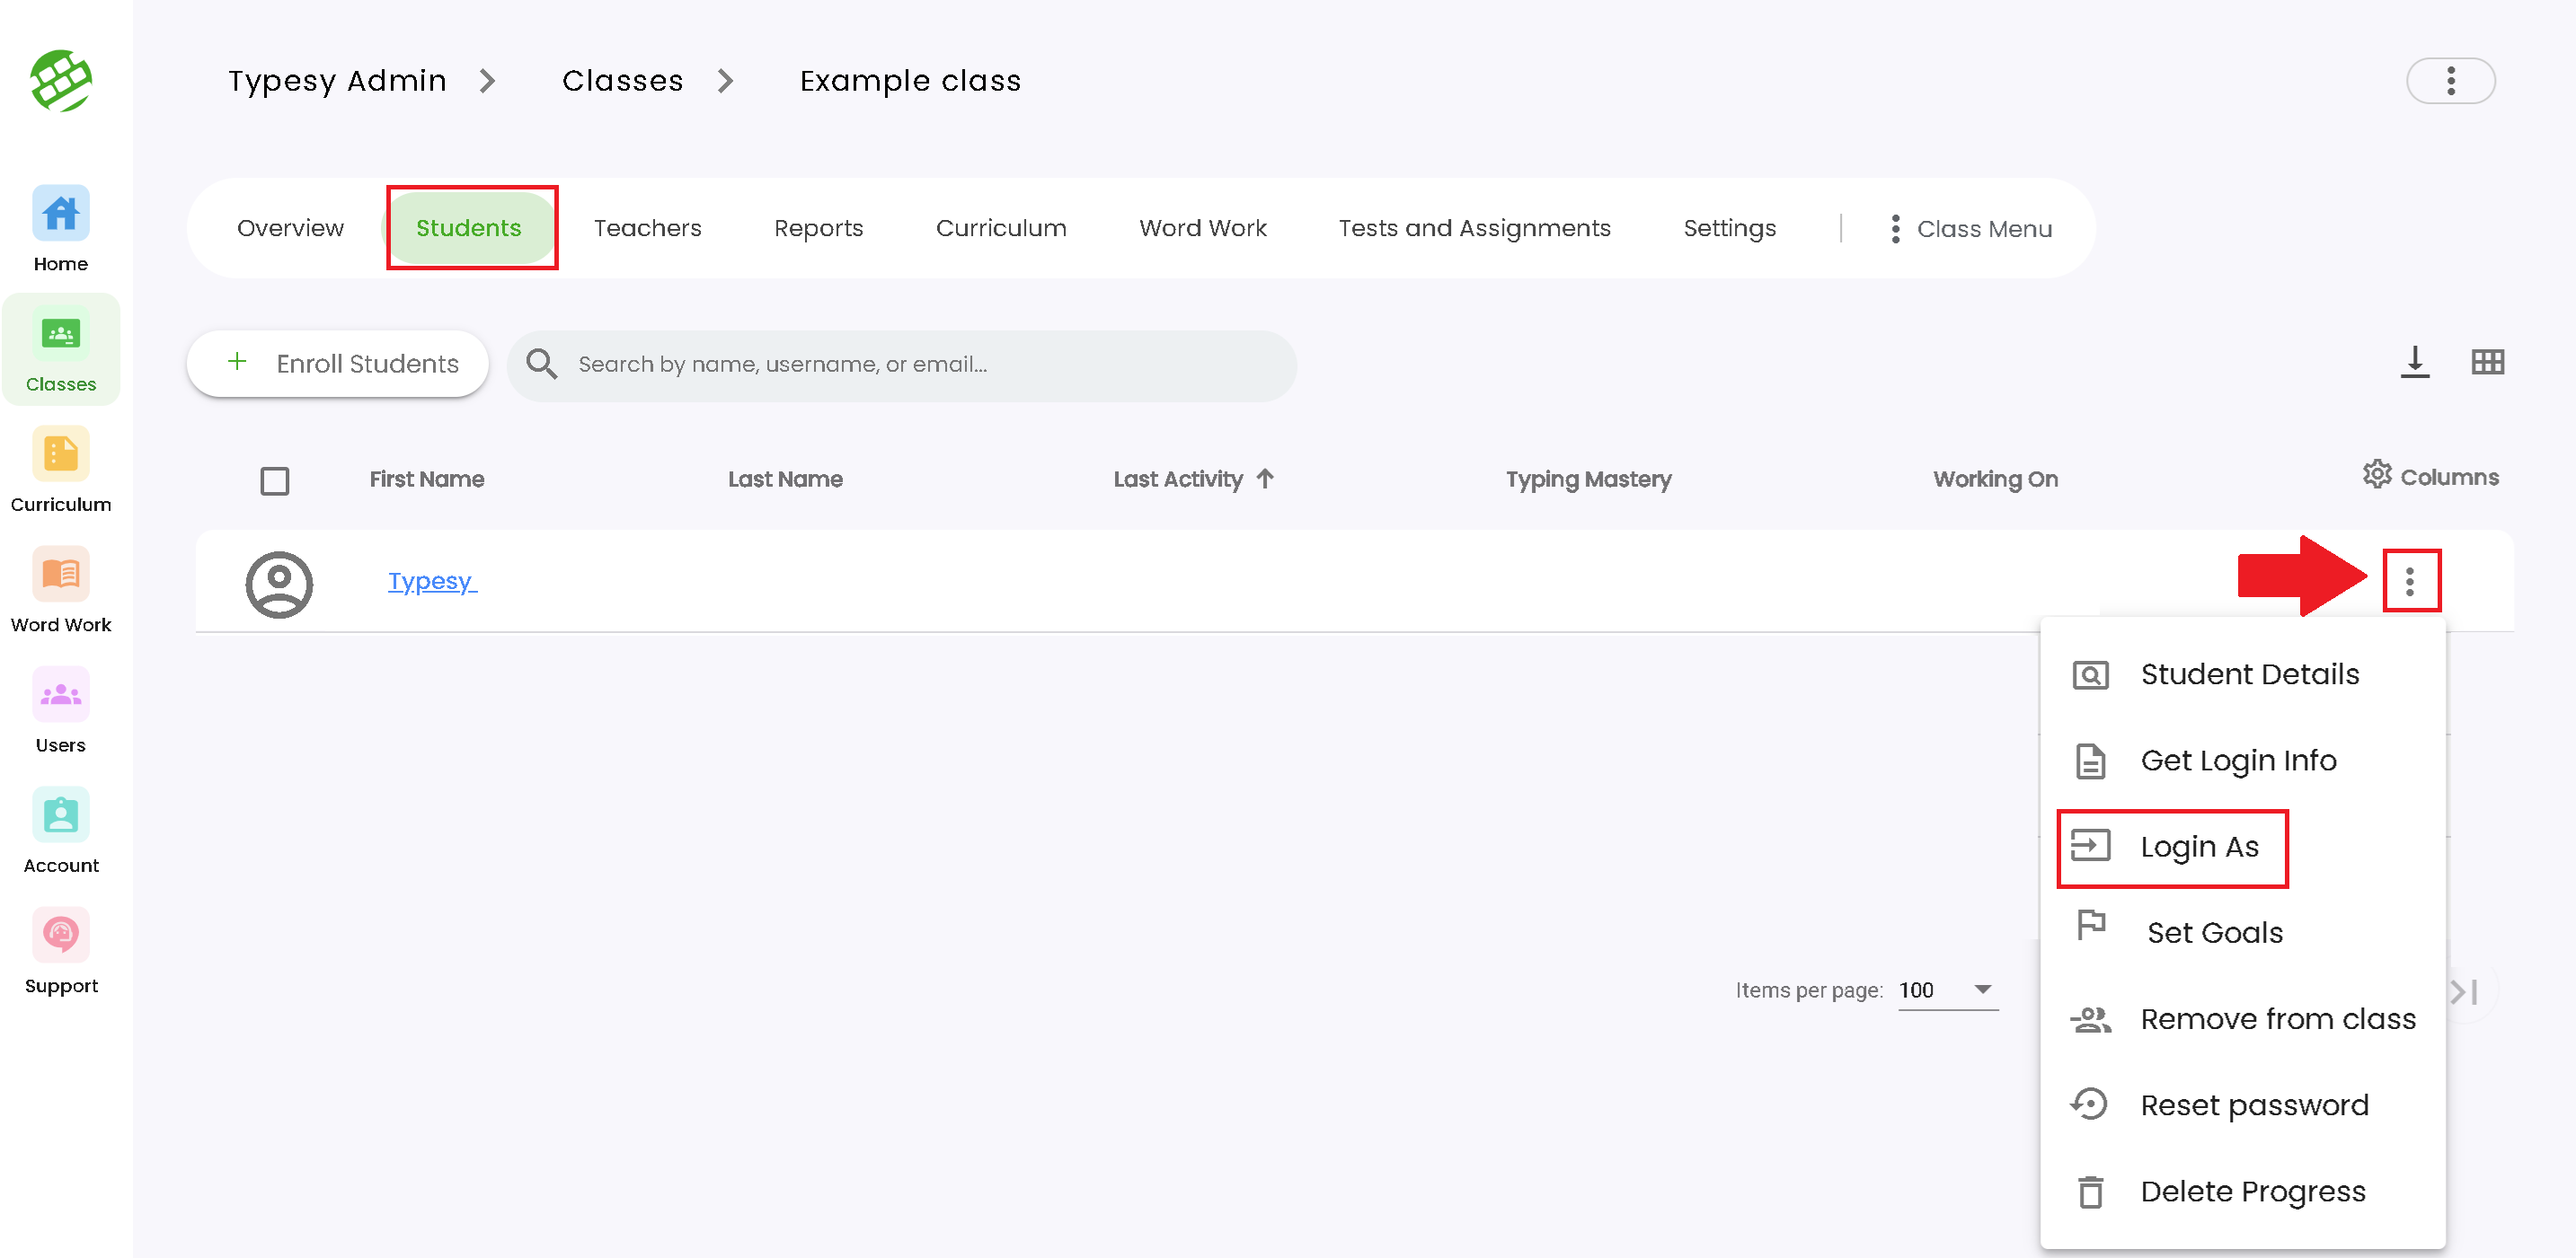The image size is (2576, 1258).
Task: Switch to the Curriculum tab
Action: pyautogui.click(x=1000, y=228)
